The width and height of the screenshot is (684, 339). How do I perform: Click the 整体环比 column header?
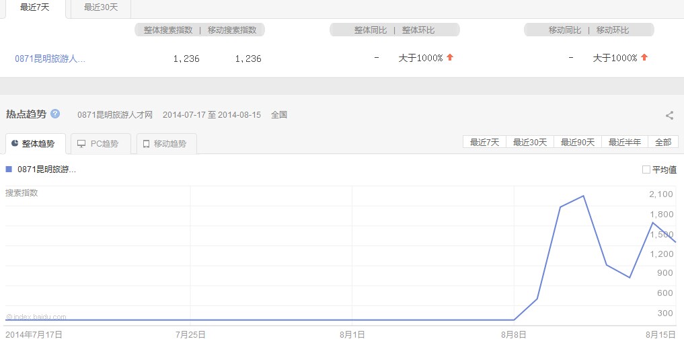(x=418, y=30)
